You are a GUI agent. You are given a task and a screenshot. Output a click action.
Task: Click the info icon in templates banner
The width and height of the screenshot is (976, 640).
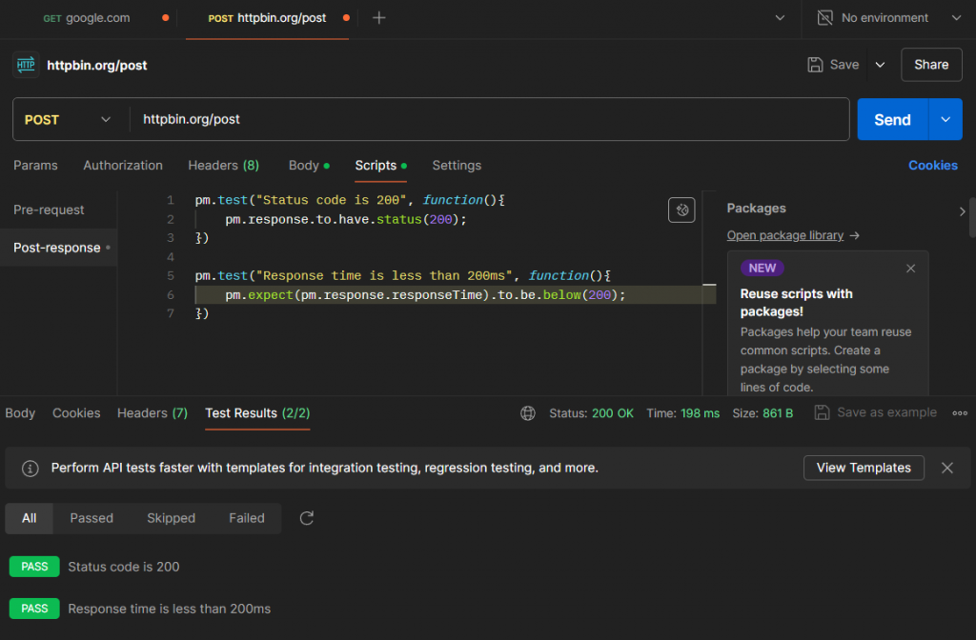pyautogui.click(x=30, y=469)
